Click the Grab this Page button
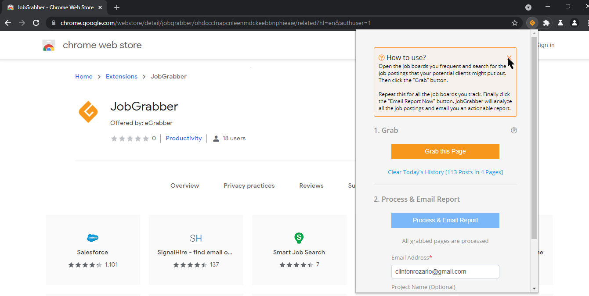This screenshot has width=589, height=296. pyautogui.click(x=445, y=151)
